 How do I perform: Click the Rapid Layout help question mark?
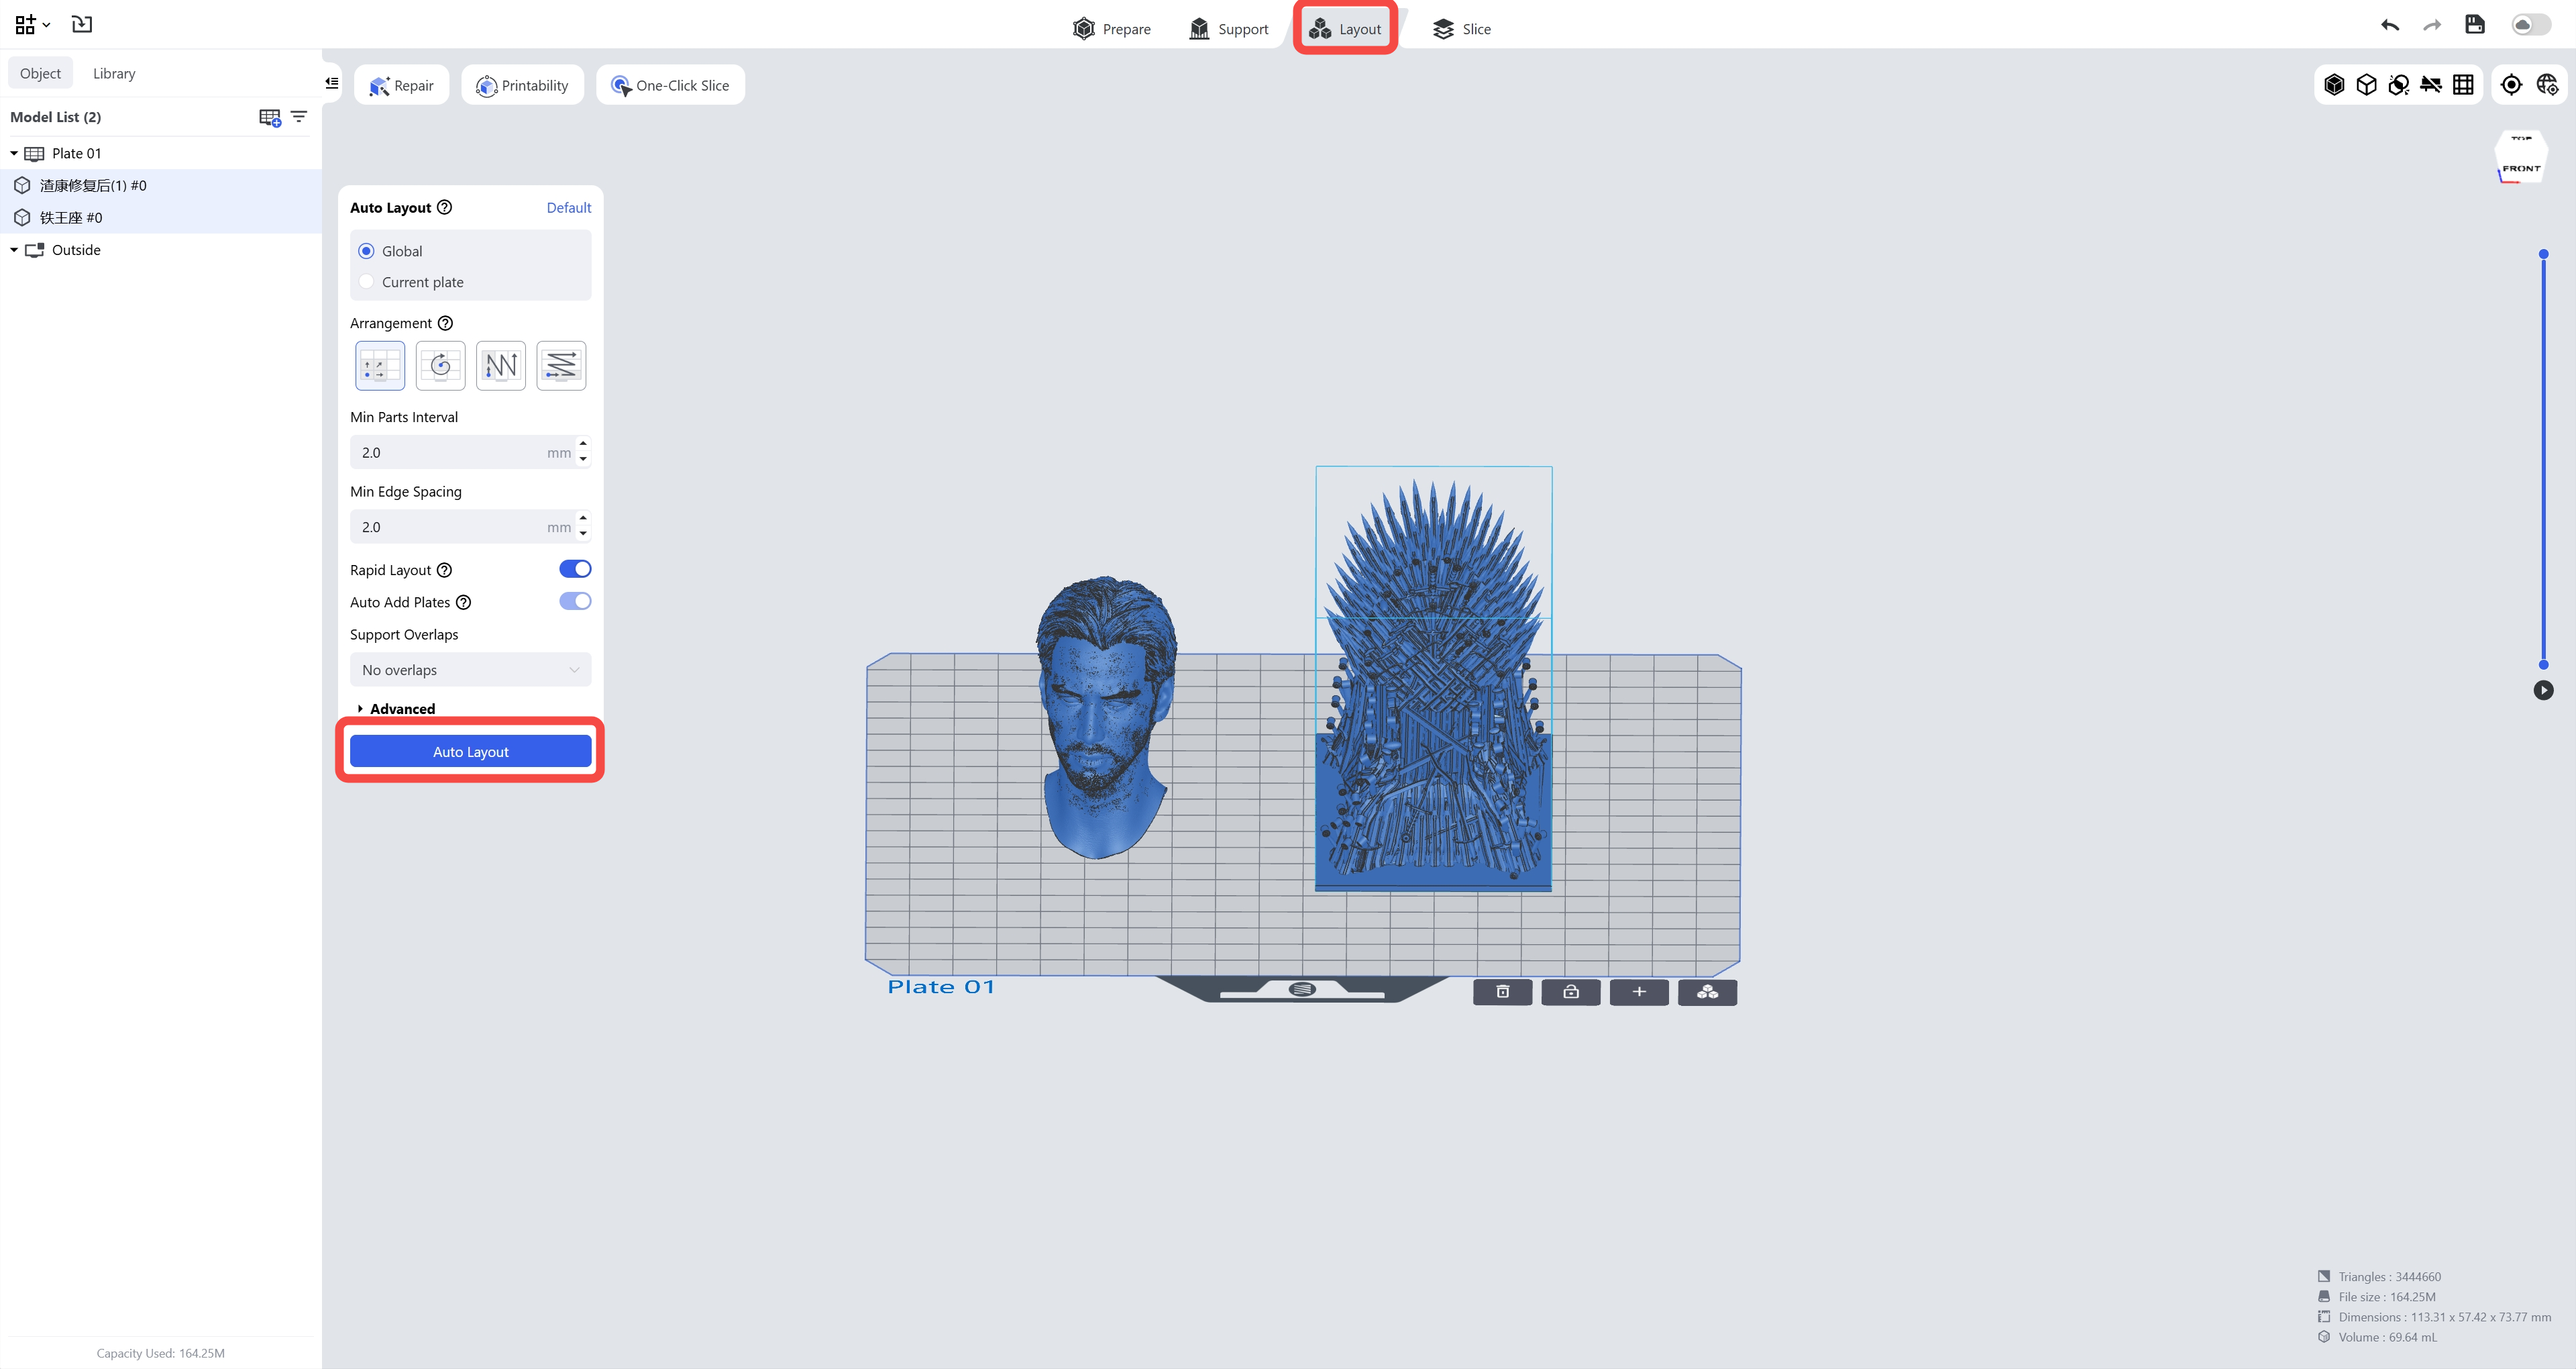(x=445, y=570)
